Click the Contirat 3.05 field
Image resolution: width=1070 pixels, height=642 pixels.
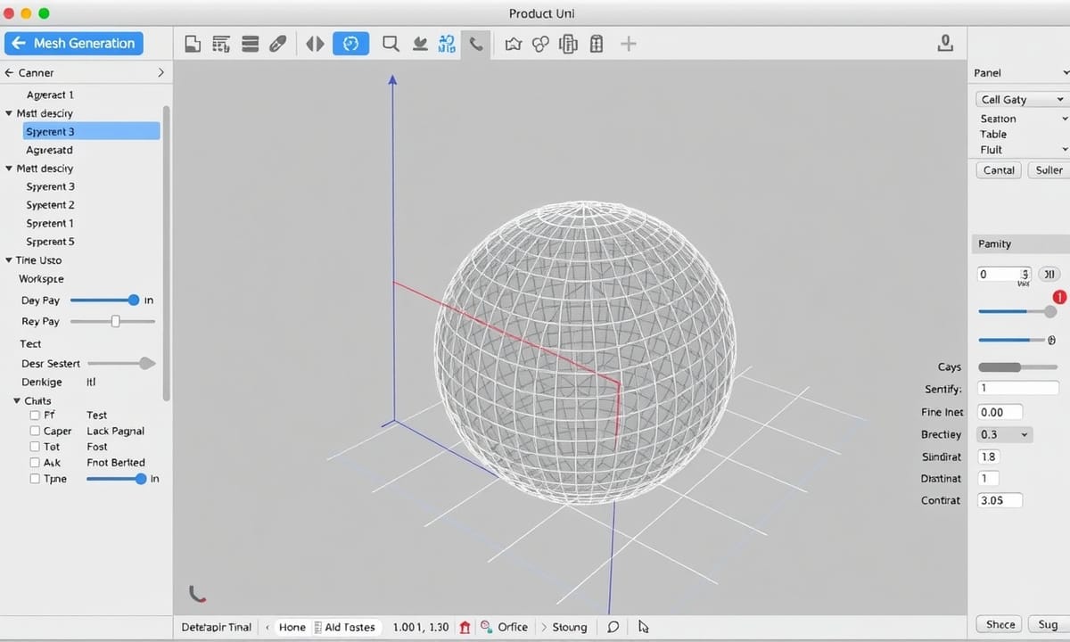click(1000, 500)
